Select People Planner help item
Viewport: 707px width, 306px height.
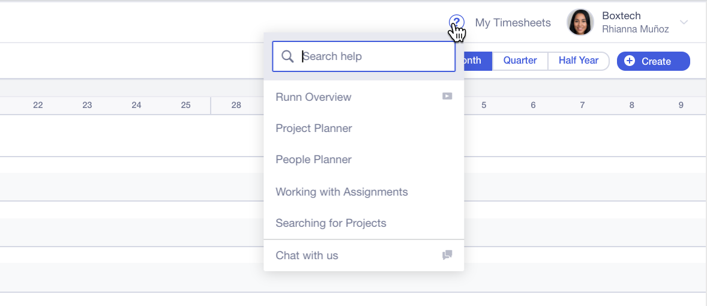(x=313, y=160)
